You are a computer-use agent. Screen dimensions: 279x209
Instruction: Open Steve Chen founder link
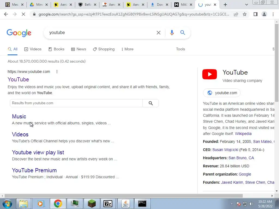pos(255,183)
